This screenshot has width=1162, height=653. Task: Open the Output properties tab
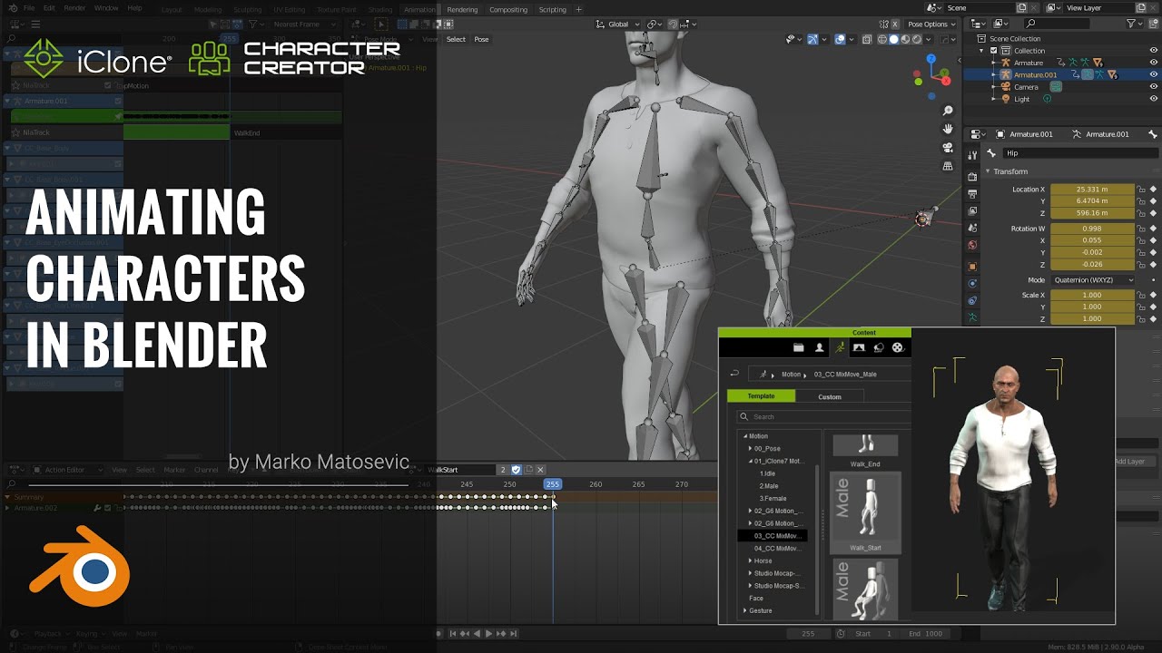[x=972, y=193]
